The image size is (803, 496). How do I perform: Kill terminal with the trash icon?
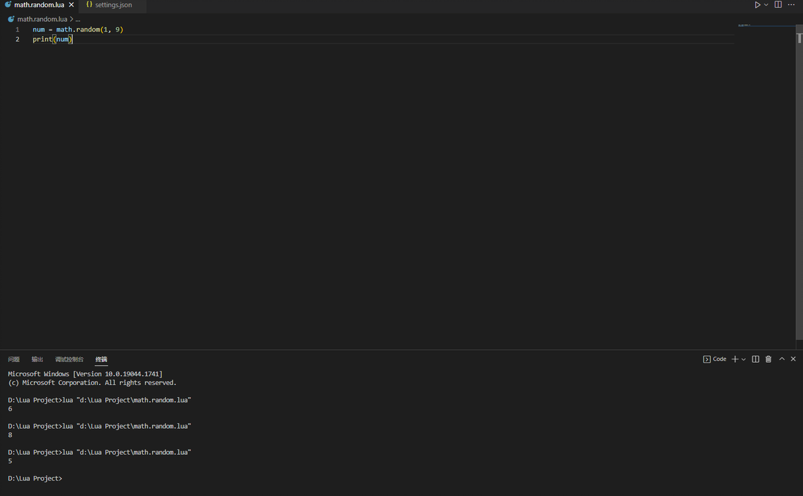click(x=768, y=359)
